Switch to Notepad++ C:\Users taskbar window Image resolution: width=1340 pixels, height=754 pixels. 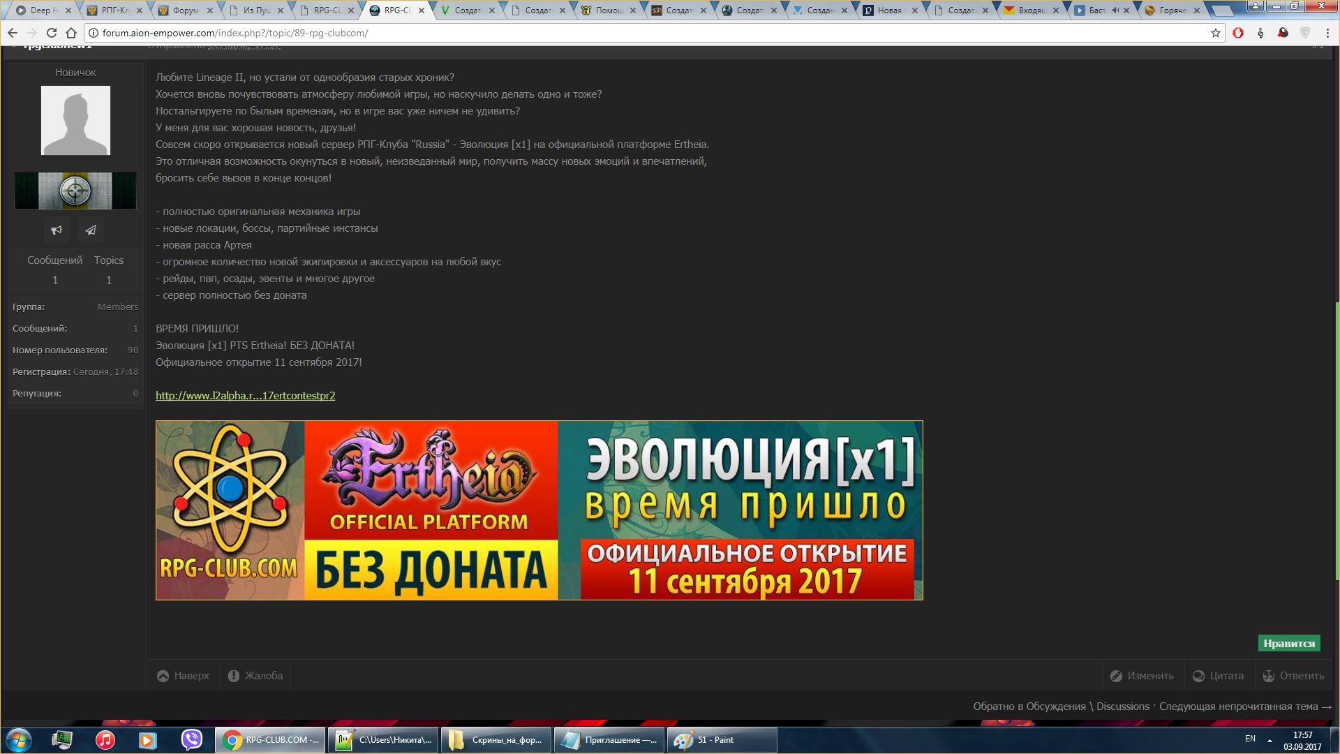[x=383, y=740]
